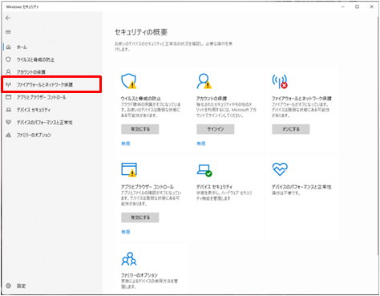Select アプリとブラウザー コントロール in the sidebar
This screenshot has height=296, width=380.
[42, 97]
